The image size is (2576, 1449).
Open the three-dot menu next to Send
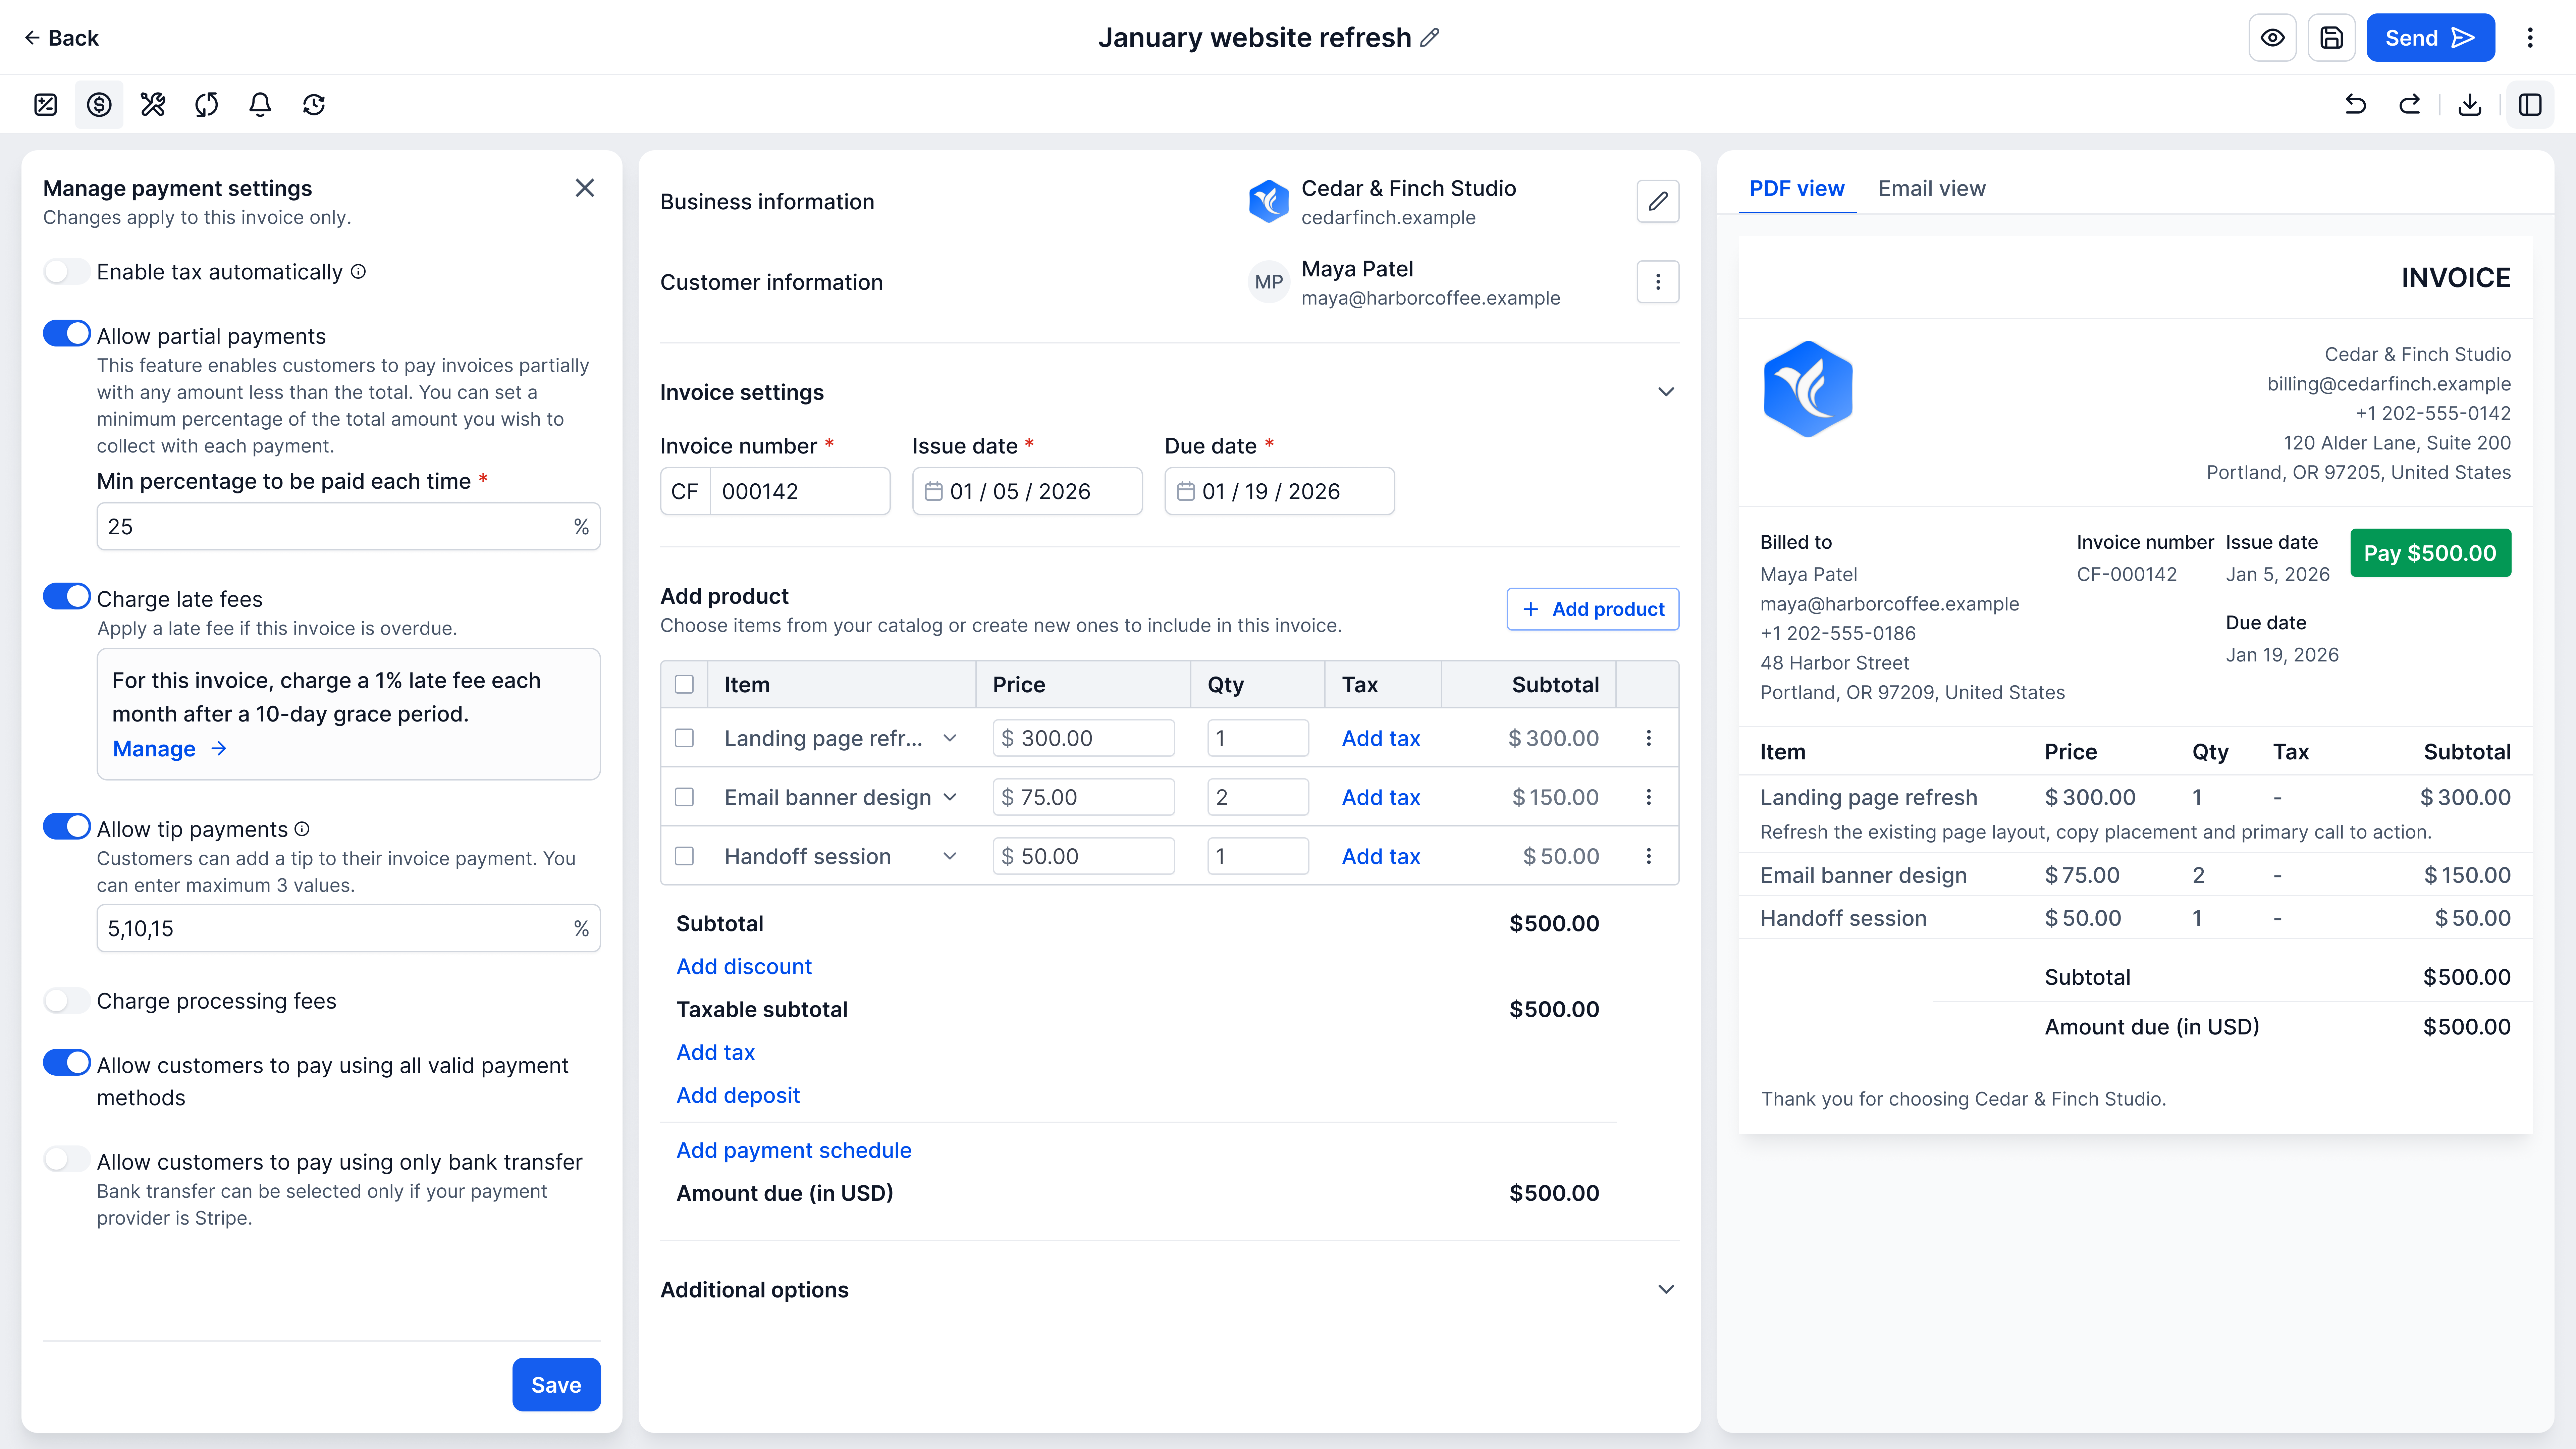pyautogui.click(x=2530, y=38)
